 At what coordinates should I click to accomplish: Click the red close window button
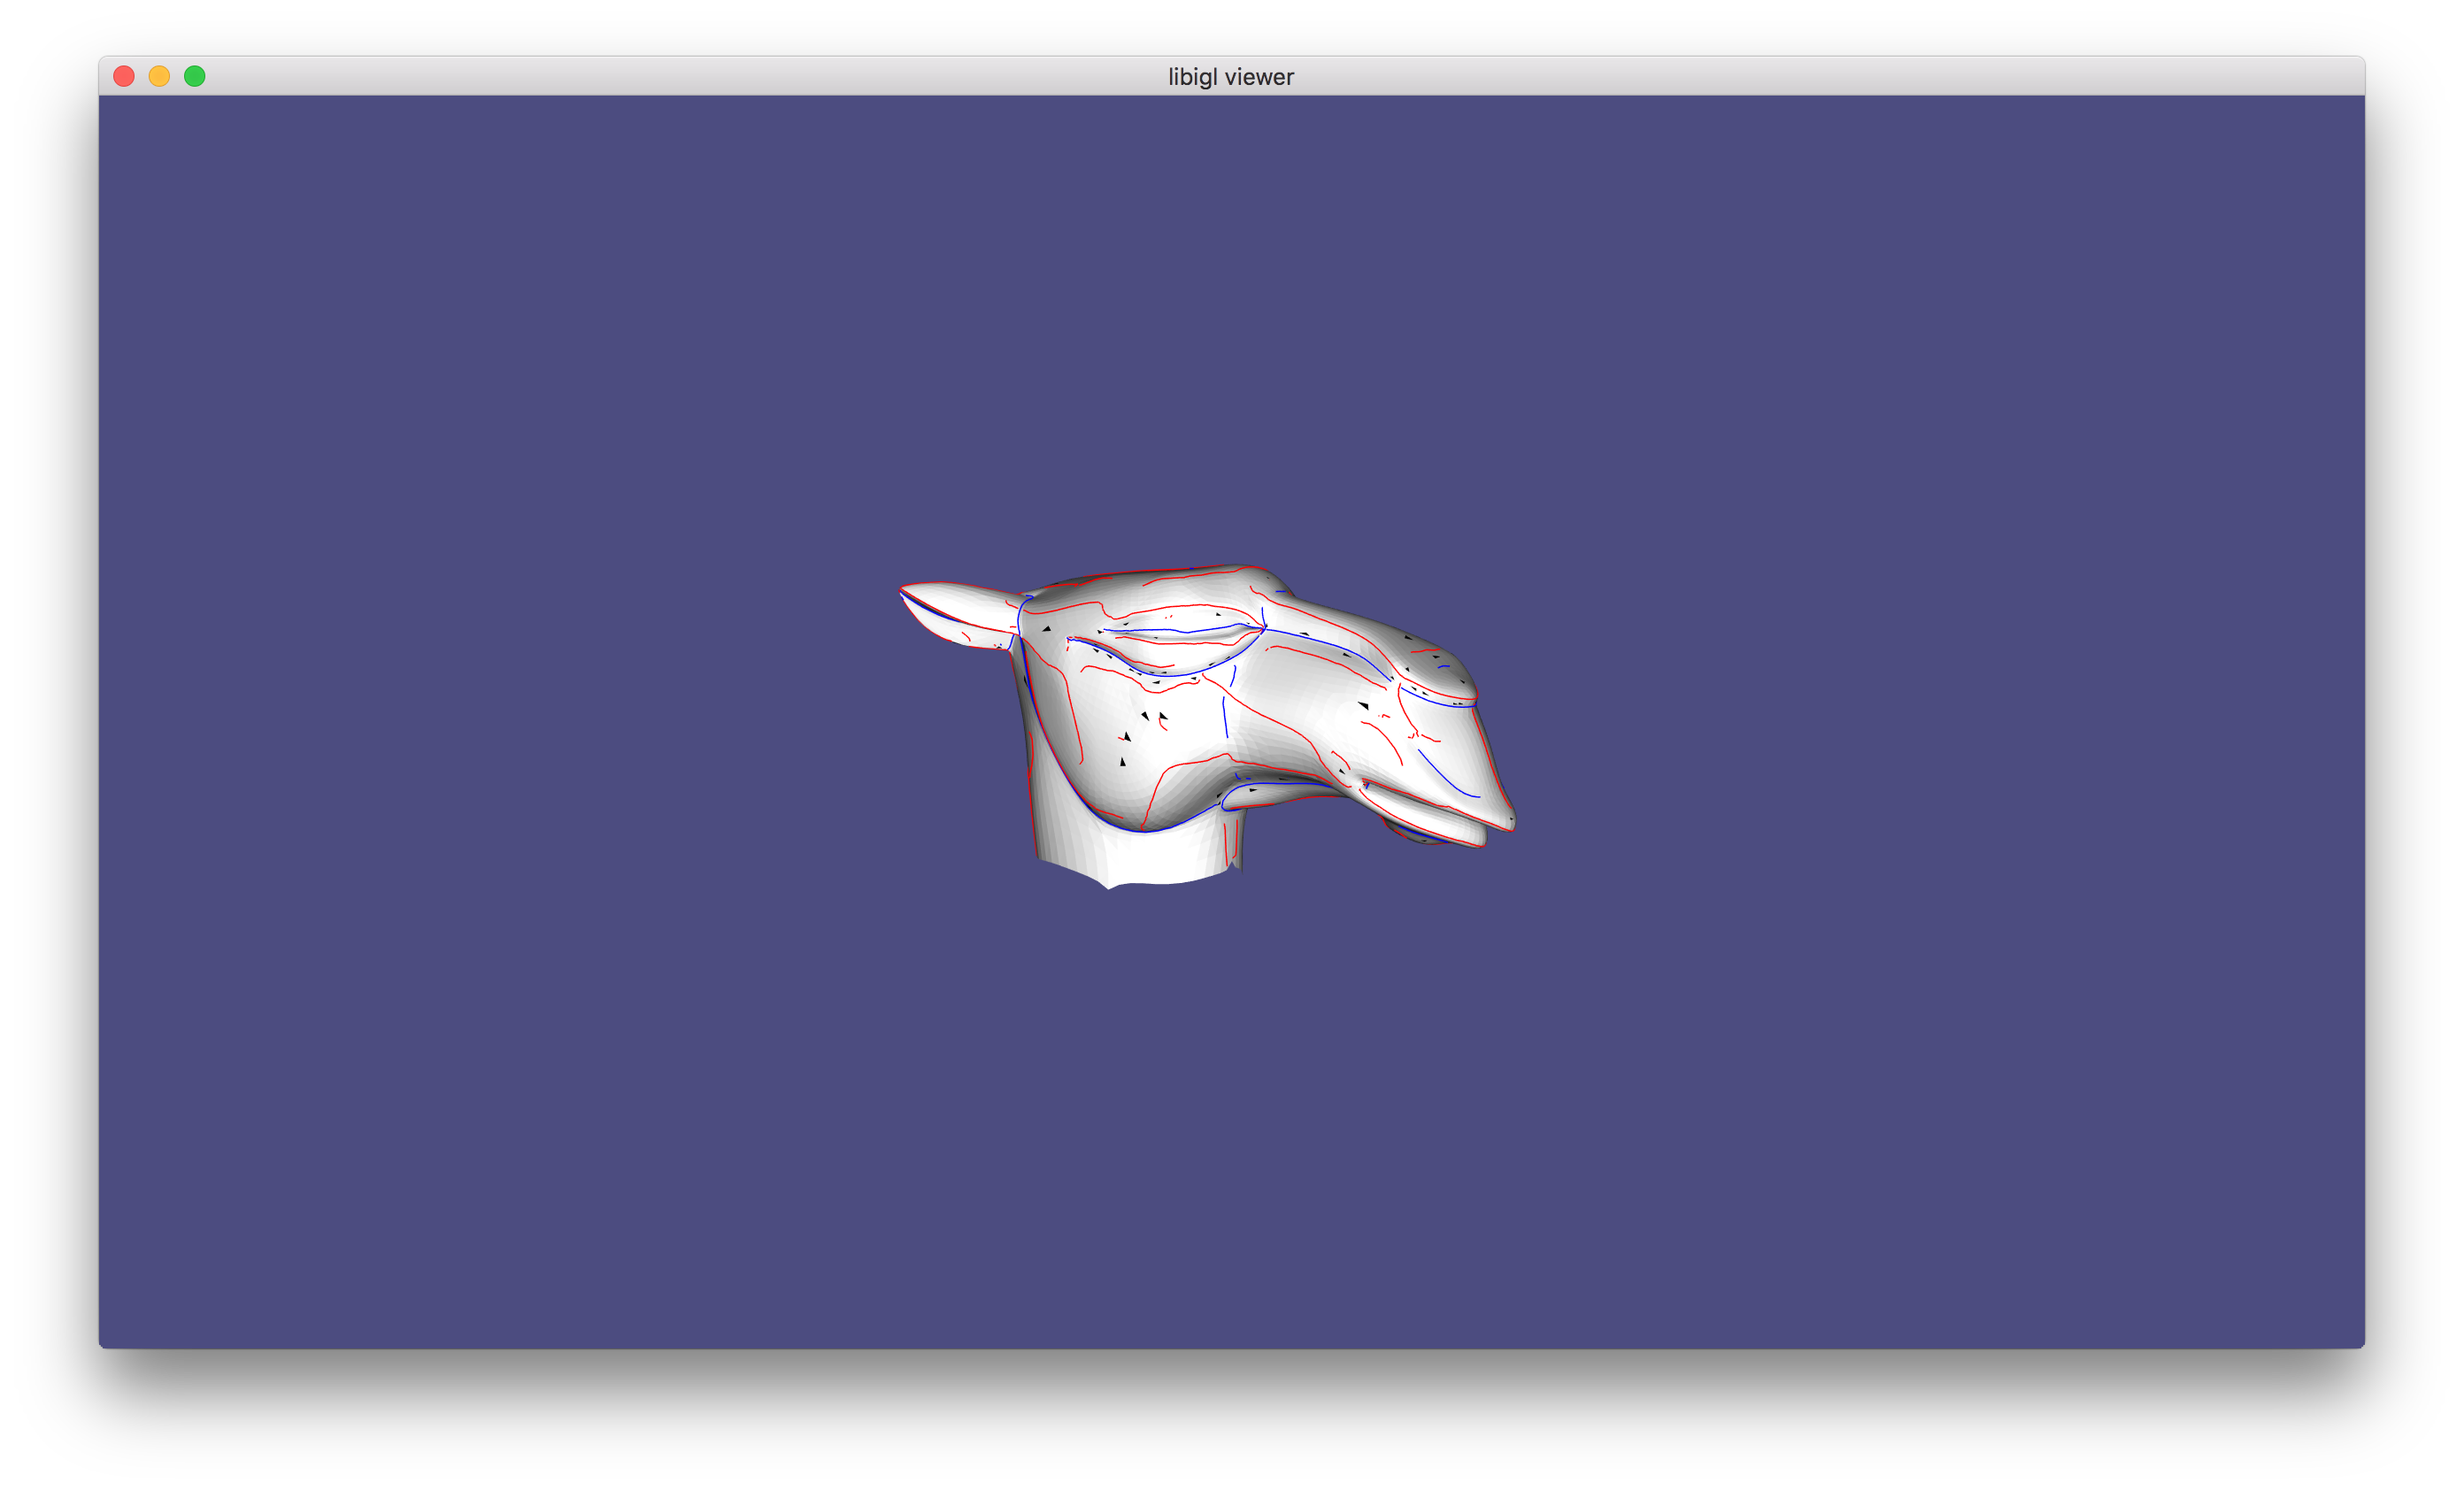(x=124, y=76)
